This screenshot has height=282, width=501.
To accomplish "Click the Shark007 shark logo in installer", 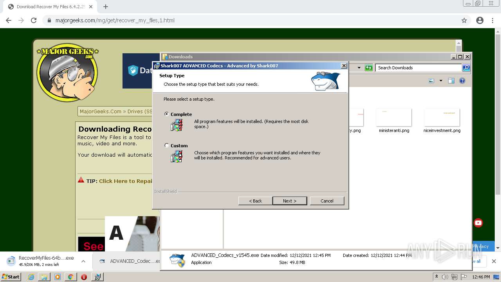I will tap(326, 81).
